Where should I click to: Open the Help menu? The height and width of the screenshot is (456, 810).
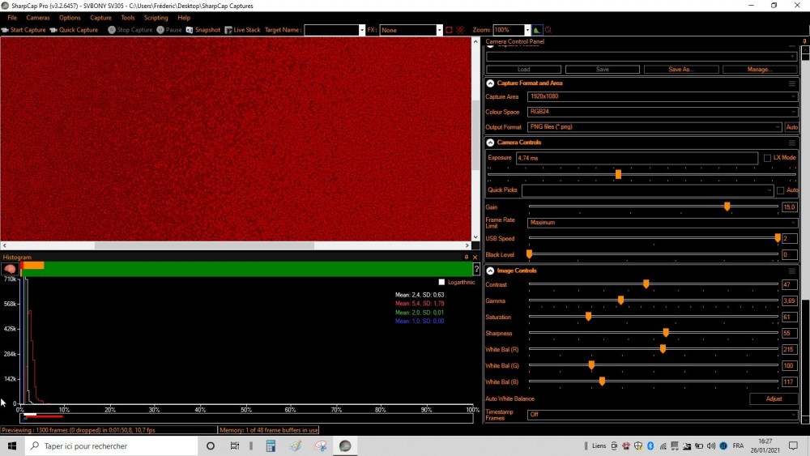(x=184, y=18)
